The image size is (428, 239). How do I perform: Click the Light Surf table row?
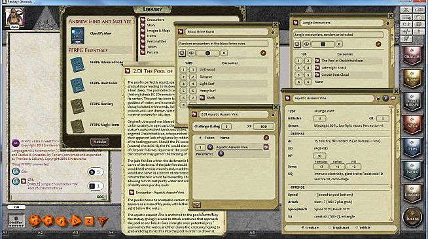coord(223,84)
